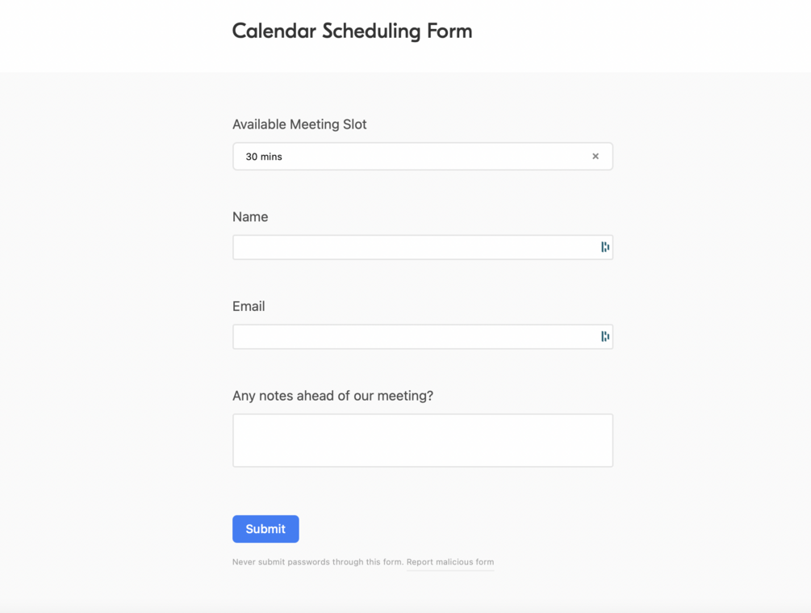811x613 pixels.
Task: Click the 'Name' field label
Action: tap(250, 216)
